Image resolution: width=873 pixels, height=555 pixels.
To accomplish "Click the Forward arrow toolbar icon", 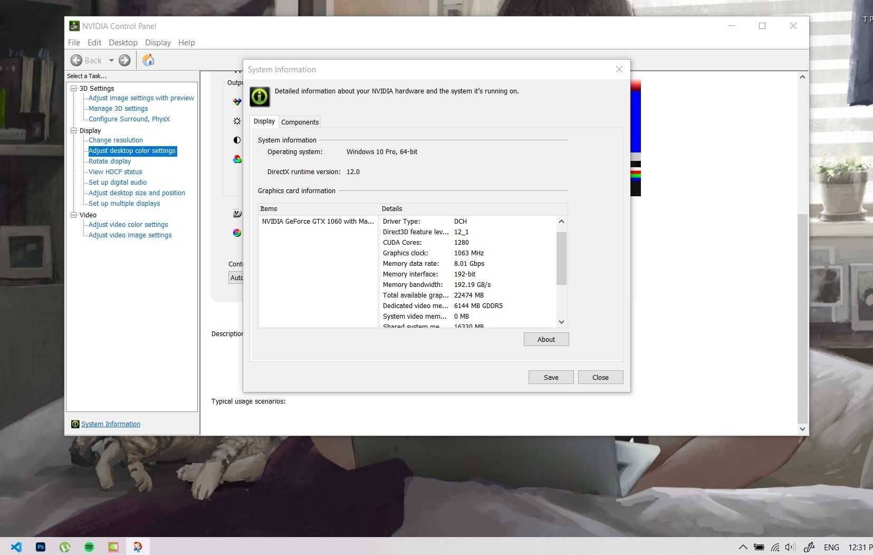I will (x=124, y=60).
